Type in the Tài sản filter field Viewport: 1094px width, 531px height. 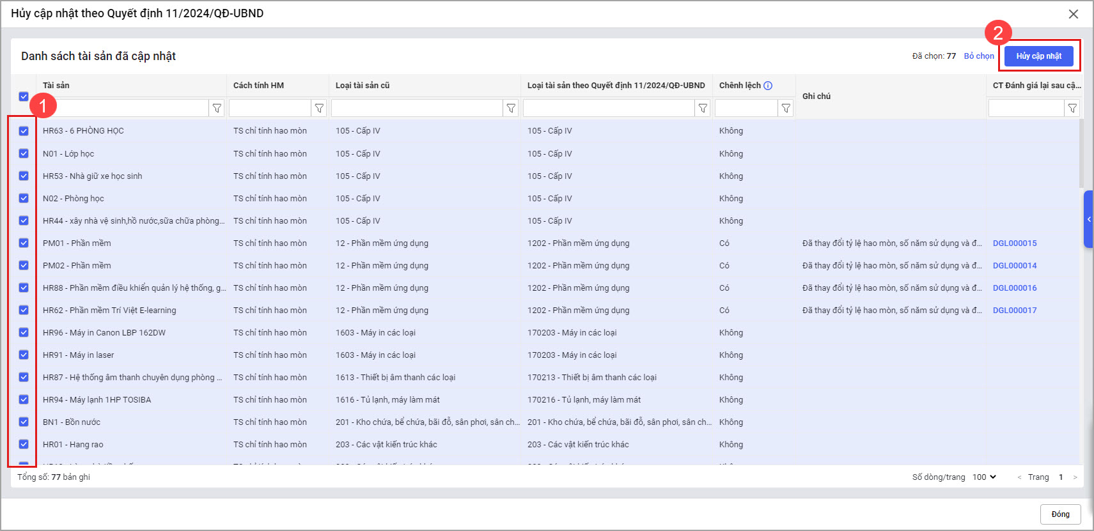(x=131, y=109)
